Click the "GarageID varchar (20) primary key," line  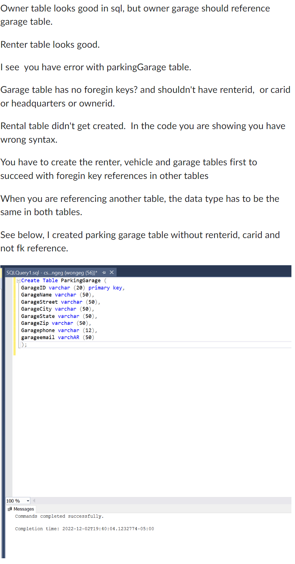tap(73, 288)
